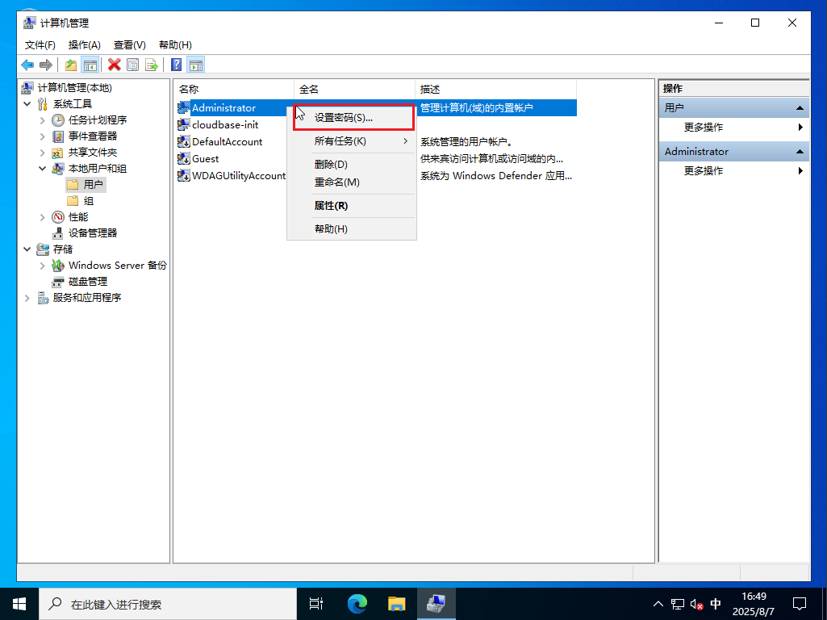Screen dimensions: 827x620
Task: Select the 计算机管理(本地) root node
Action: (74, 88)
